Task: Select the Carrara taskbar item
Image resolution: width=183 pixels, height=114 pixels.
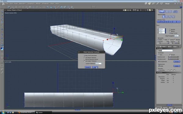Action: (x=43, y=112)
